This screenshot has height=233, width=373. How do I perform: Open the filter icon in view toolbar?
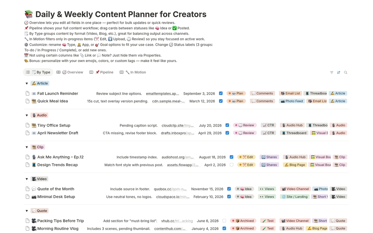331,72
